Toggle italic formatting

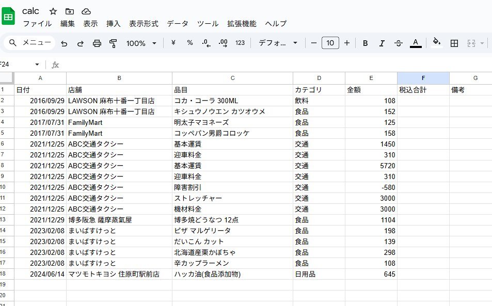tap(382, 43)
